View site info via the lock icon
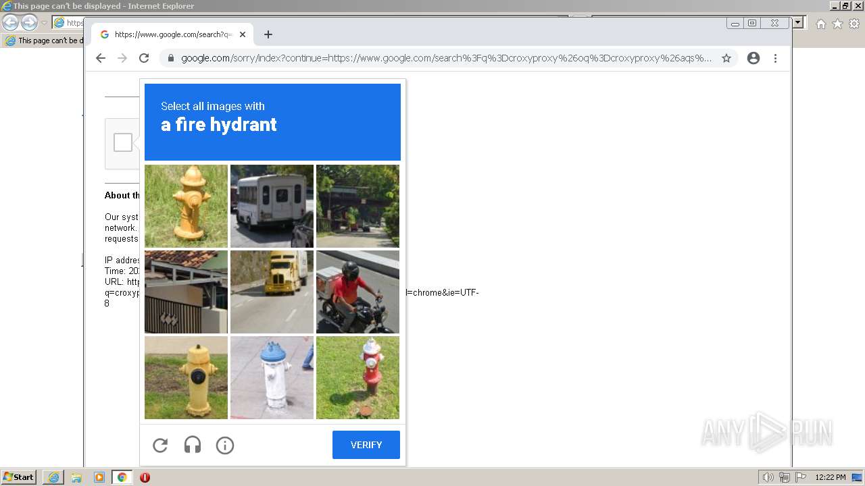Screen dimensions: 865x486 [x=170, y=58]
